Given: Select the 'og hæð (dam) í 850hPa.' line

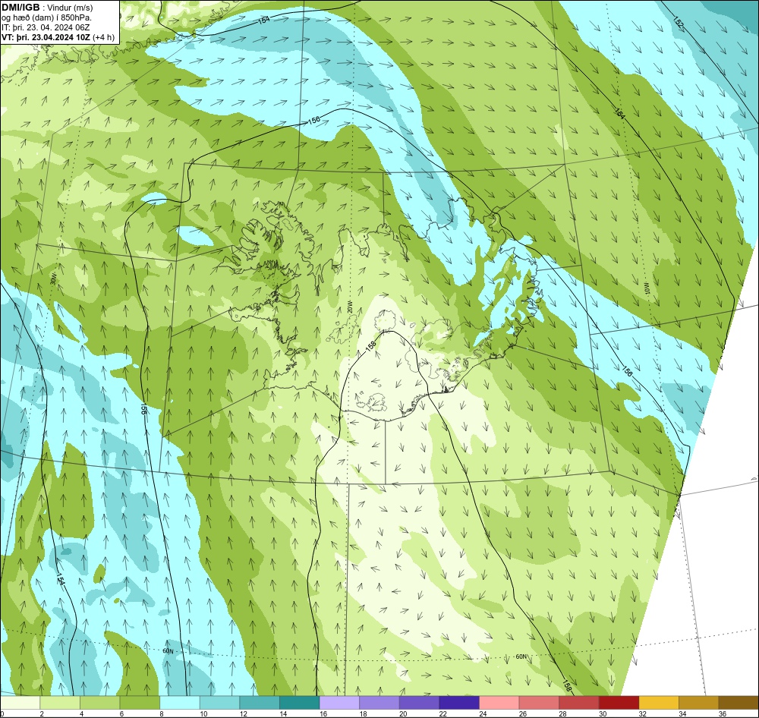Looking at the screenshot, I should (46, 17).
